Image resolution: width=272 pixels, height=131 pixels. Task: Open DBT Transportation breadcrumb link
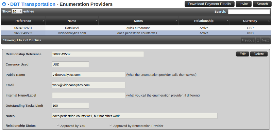point(33,4)
